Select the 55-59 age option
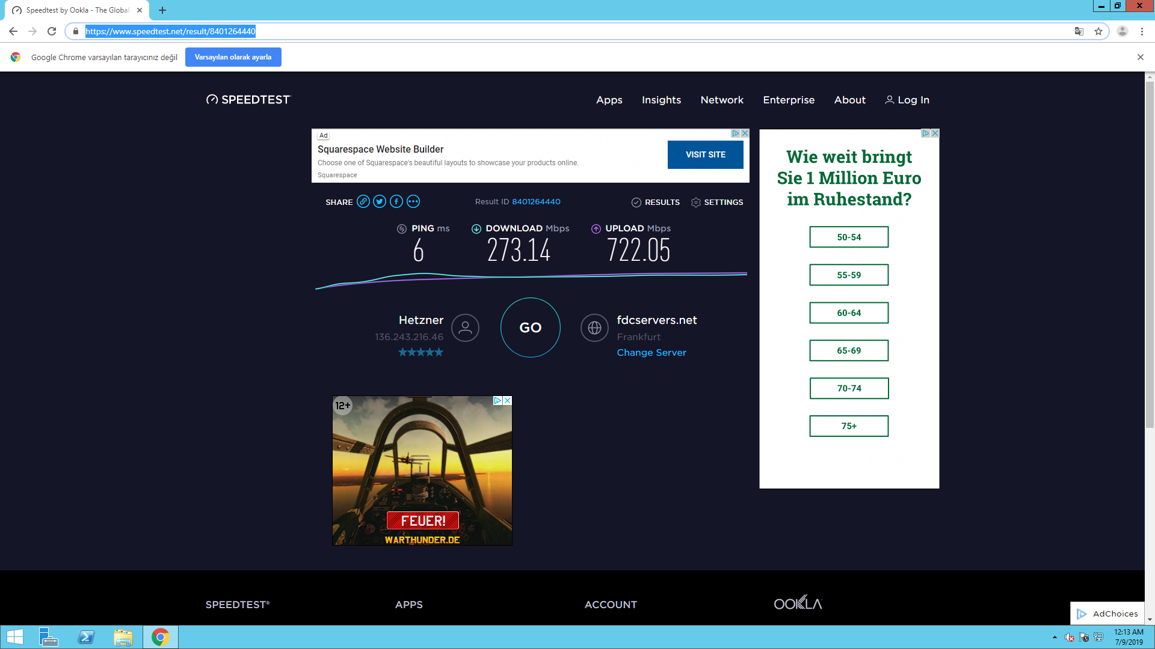This screenshot has height=649, width=1155. [849, 275]
